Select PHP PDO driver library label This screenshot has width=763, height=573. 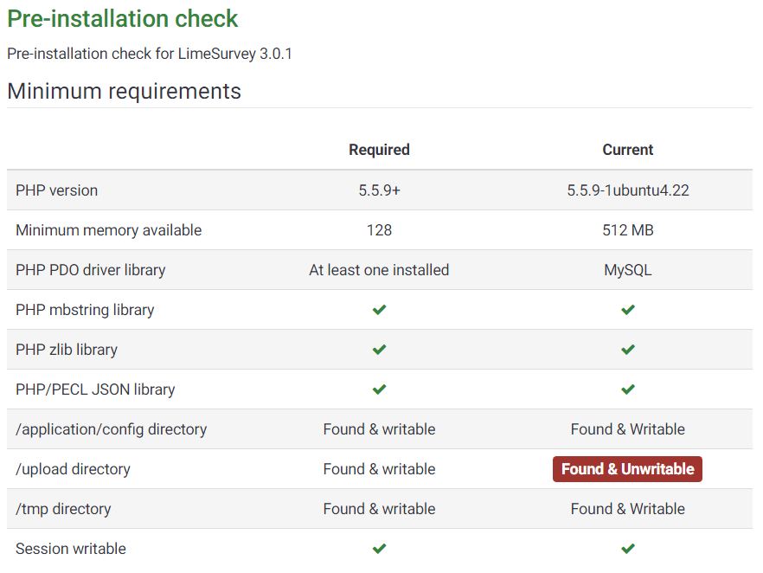91,270
